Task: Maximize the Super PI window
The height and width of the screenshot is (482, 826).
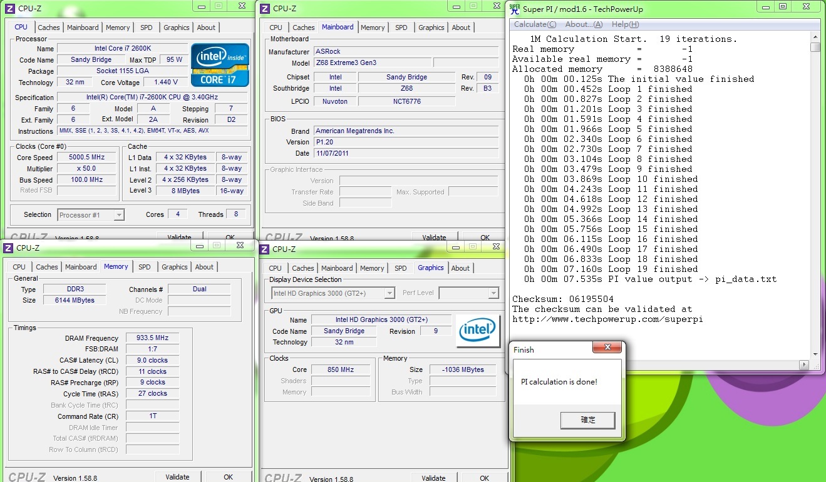Action: click(783, 6)
